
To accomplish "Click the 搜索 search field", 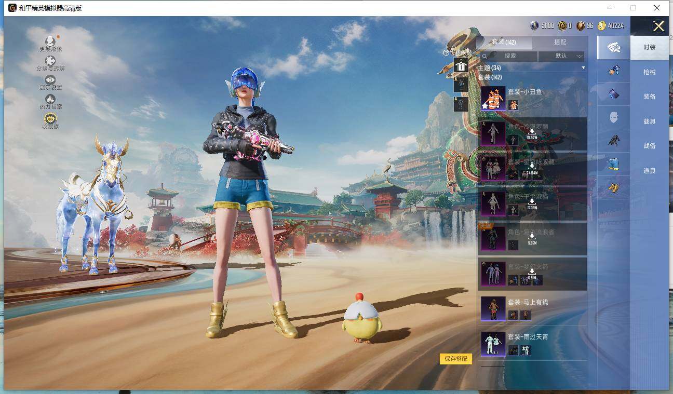I will pyautogui.click(x=509, y=56).
